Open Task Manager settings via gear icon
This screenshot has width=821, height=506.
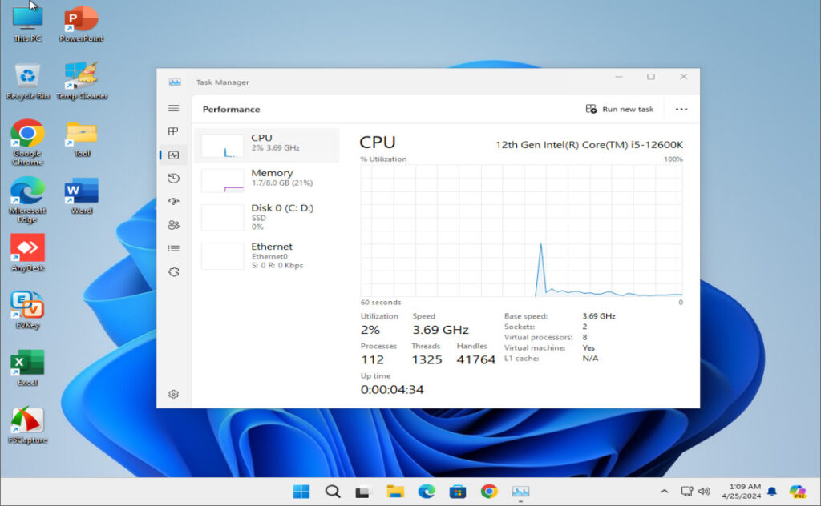click(x=172, y=394)
